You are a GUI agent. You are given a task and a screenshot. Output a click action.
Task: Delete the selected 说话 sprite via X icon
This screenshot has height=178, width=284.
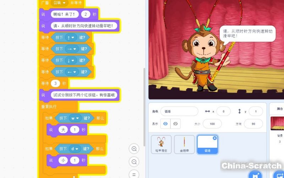coord(214,138)
